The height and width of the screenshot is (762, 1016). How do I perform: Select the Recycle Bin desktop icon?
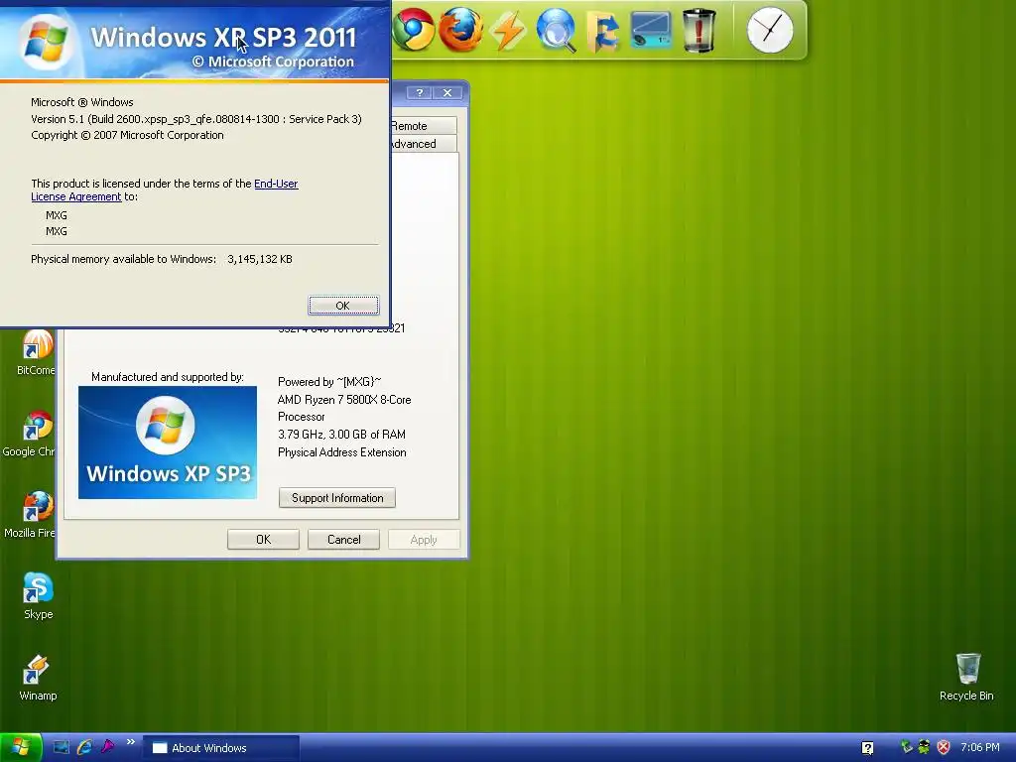tap(966, 677)
